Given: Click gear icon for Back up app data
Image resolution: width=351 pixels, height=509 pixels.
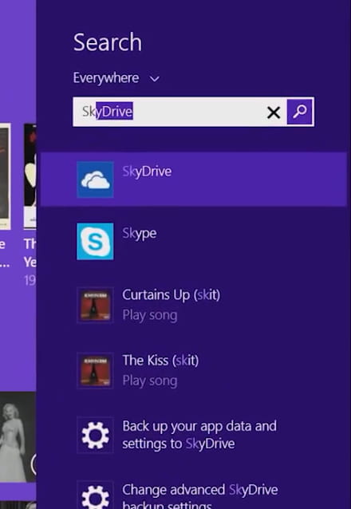Looking at the screenshot, I should (95, 435).
